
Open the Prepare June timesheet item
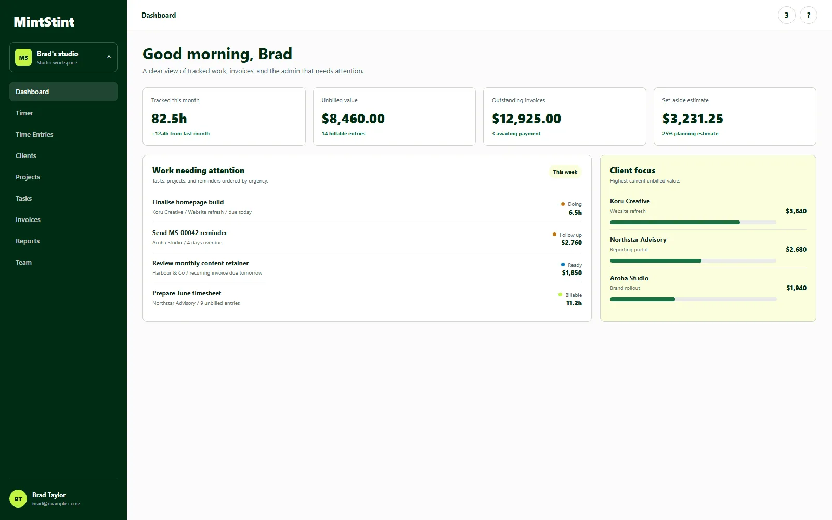click(367, 297)
